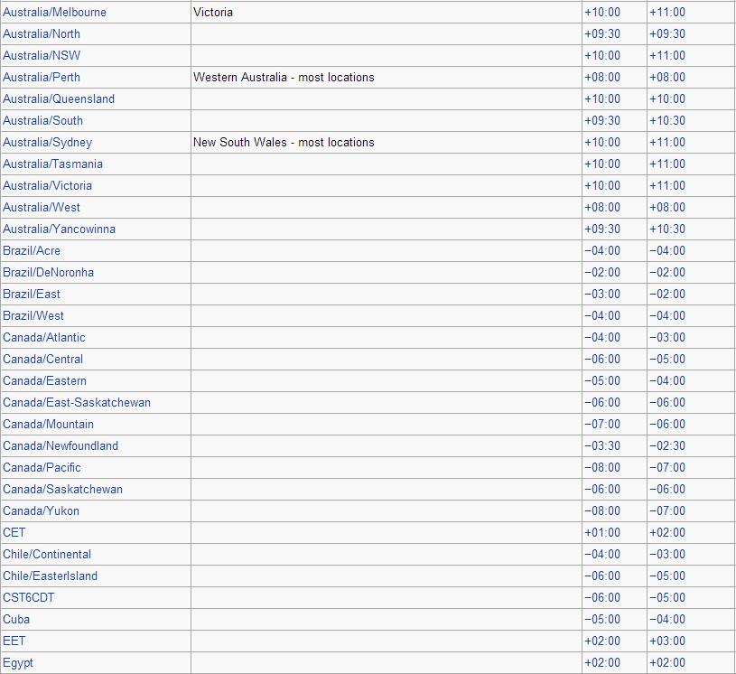Open the Australia/Sydney link

[47, 143]
